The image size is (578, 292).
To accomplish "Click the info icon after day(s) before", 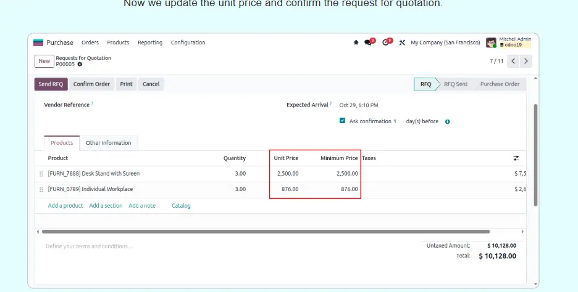I will tap(447, 121).
